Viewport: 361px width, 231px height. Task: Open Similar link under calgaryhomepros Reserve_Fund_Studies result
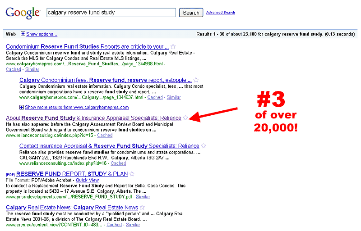[x=32, y=69]
